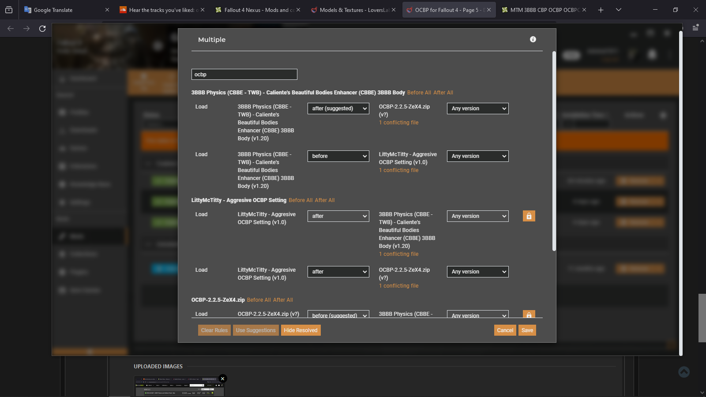Image resolution: width=706 pixels, height=397 pixels.
Task: Switch to the Google Translate tab
Action: (x=66, y=10)
